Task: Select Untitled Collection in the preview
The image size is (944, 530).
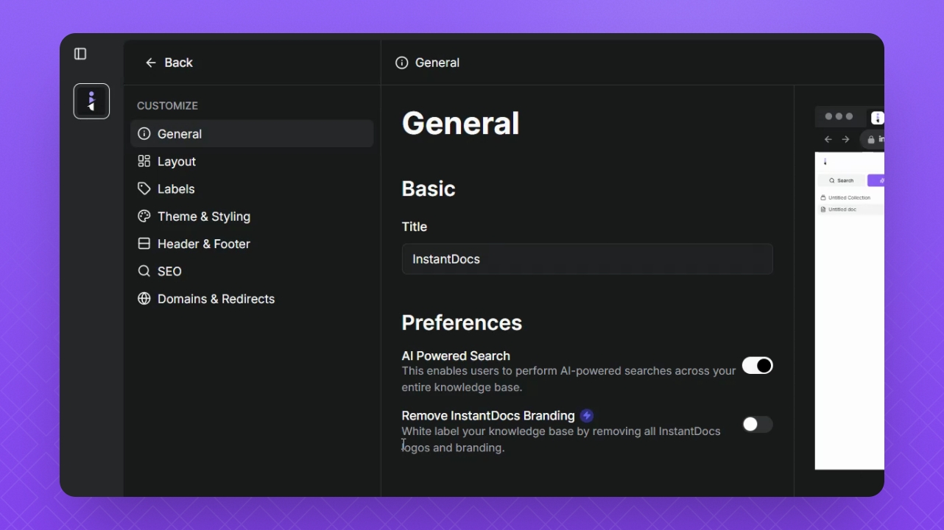Action: (850, 197)
